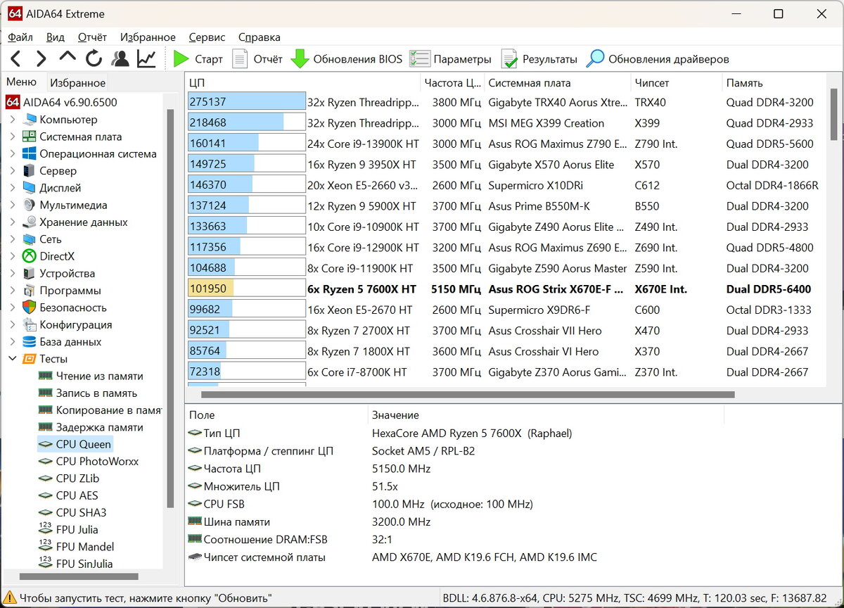Viewport: 844px width, 608px height.
Task: Expand the Системная плата node
Action: pyautogui.click(x=12, y=137)
